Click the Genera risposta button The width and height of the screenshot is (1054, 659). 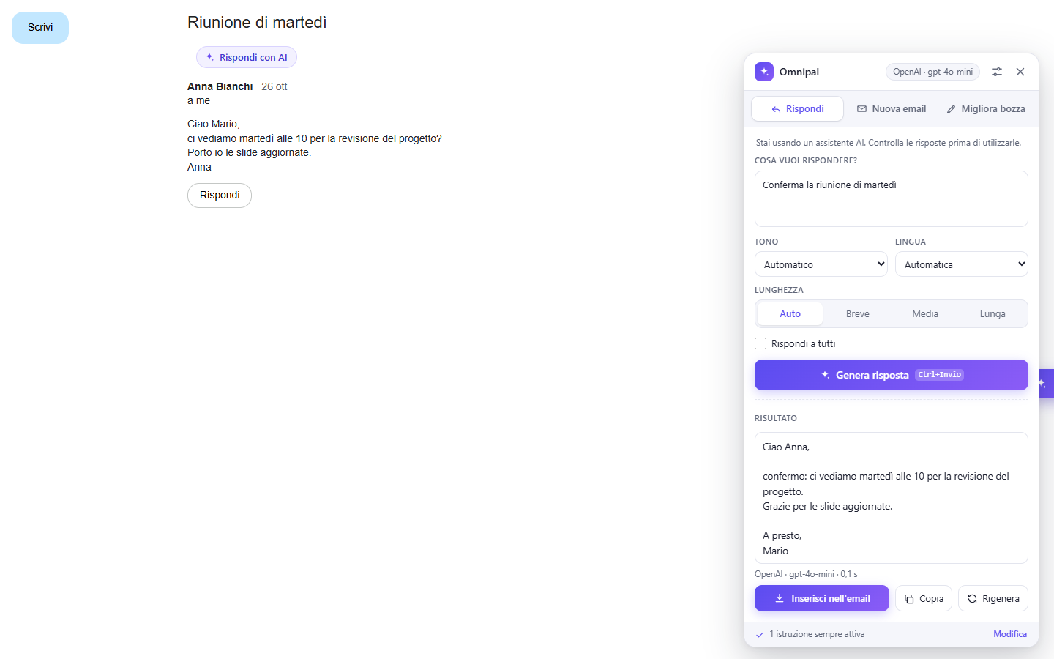(x=892, y=375)
